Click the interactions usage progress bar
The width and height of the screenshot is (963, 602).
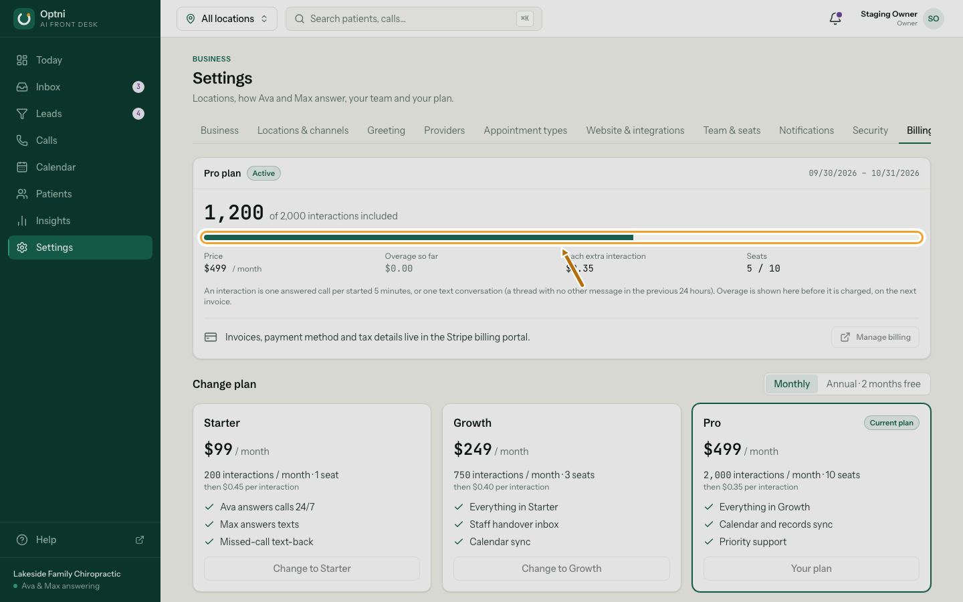(x=562, y=237)
